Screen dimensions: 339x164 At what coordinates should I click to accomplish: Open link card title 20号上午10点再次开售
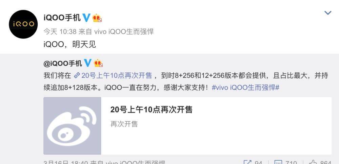pos(151,110)
